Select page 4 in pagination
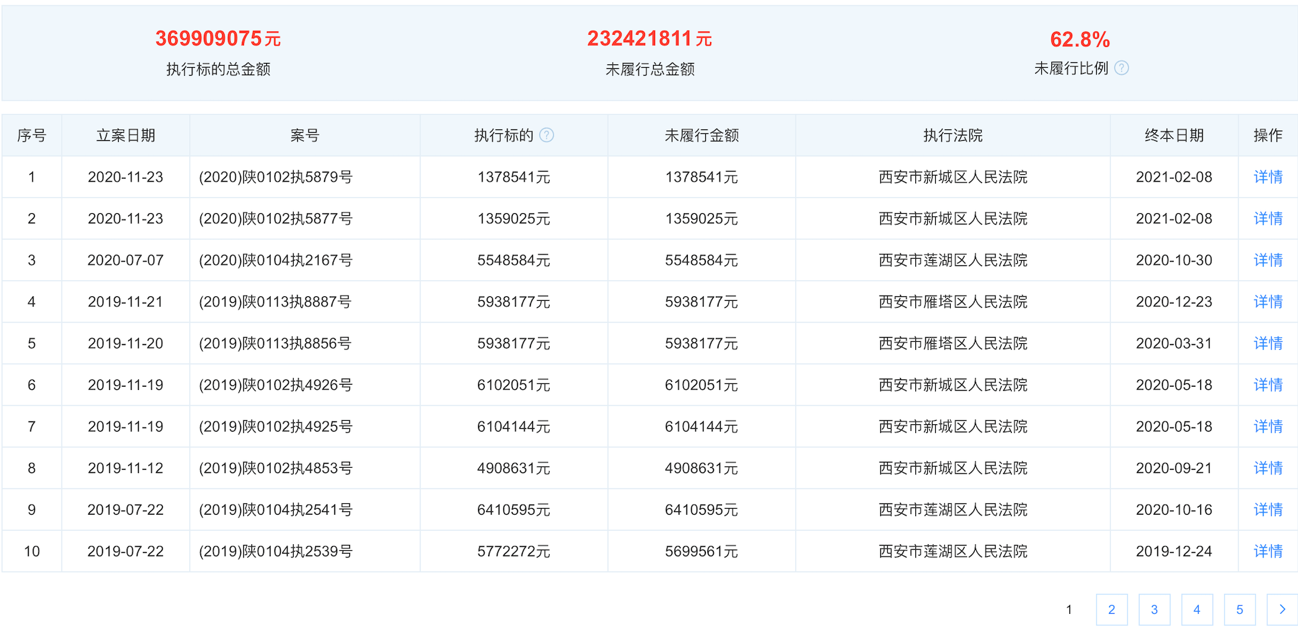Image resolution: width=1298 pixels, height=630 pixels. pyautogui.click(x=1197, y=609)
